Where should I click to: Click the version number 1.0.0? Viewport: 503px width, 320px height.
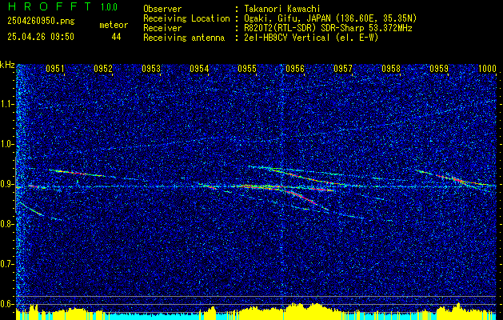coord(109,6)
